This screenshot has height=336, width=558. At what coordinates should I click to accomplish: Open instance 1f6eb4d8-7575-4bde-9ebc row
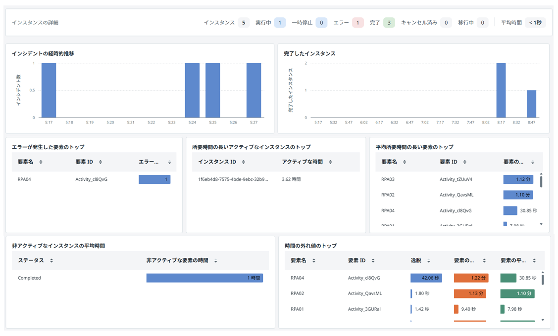pos(233,179)
